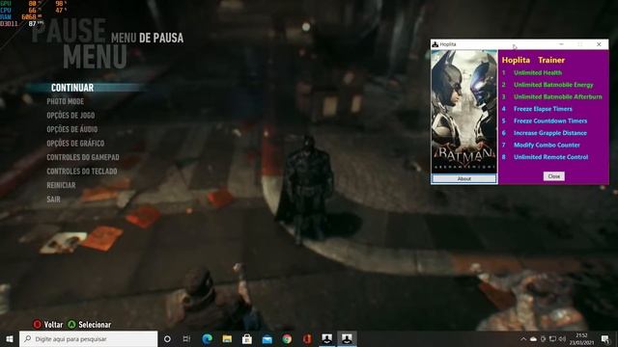Screen dimensions: 618x347
Task: Open Controles do Teclado
Action: (x=82, y=172)
